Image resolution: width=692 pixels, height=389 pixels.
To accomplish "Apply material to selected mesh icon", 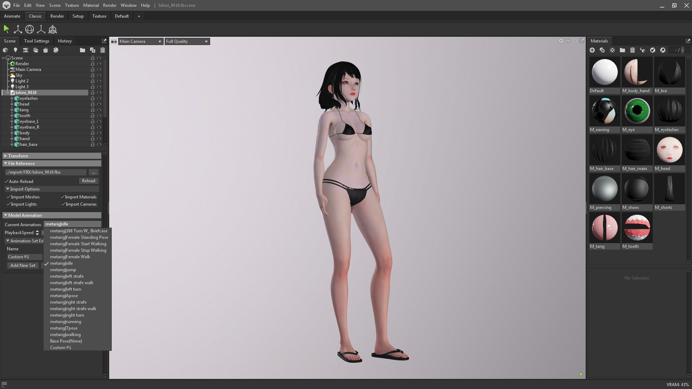I will pyautogui.click(x=643, y=50).
